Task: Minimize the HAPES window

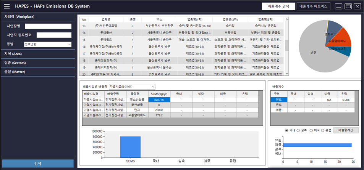Action: [338, 6]
